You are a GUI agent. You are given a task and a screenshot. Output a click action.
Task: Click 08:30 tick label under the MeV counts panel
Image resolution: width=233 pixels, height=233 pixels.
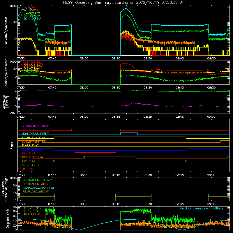(148, 88)
